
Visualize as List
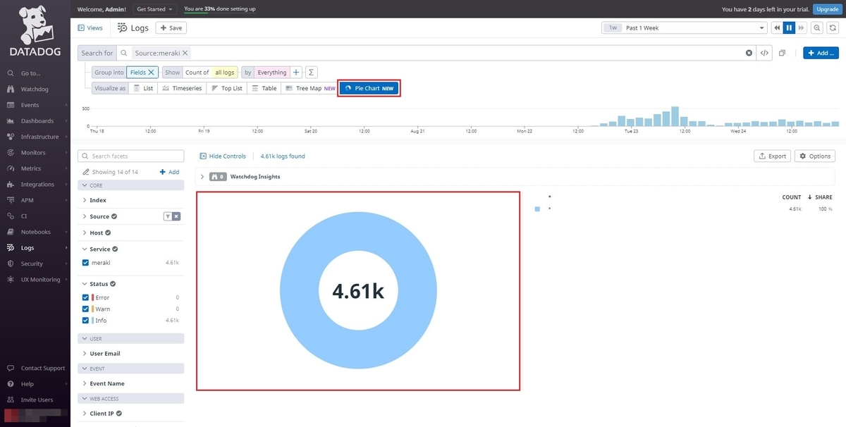tap(143, 88)
